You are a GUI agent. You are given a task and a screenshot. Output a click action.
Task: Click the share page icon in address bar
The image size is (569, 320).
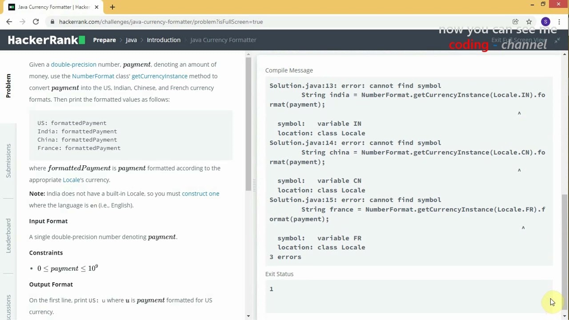515,22
